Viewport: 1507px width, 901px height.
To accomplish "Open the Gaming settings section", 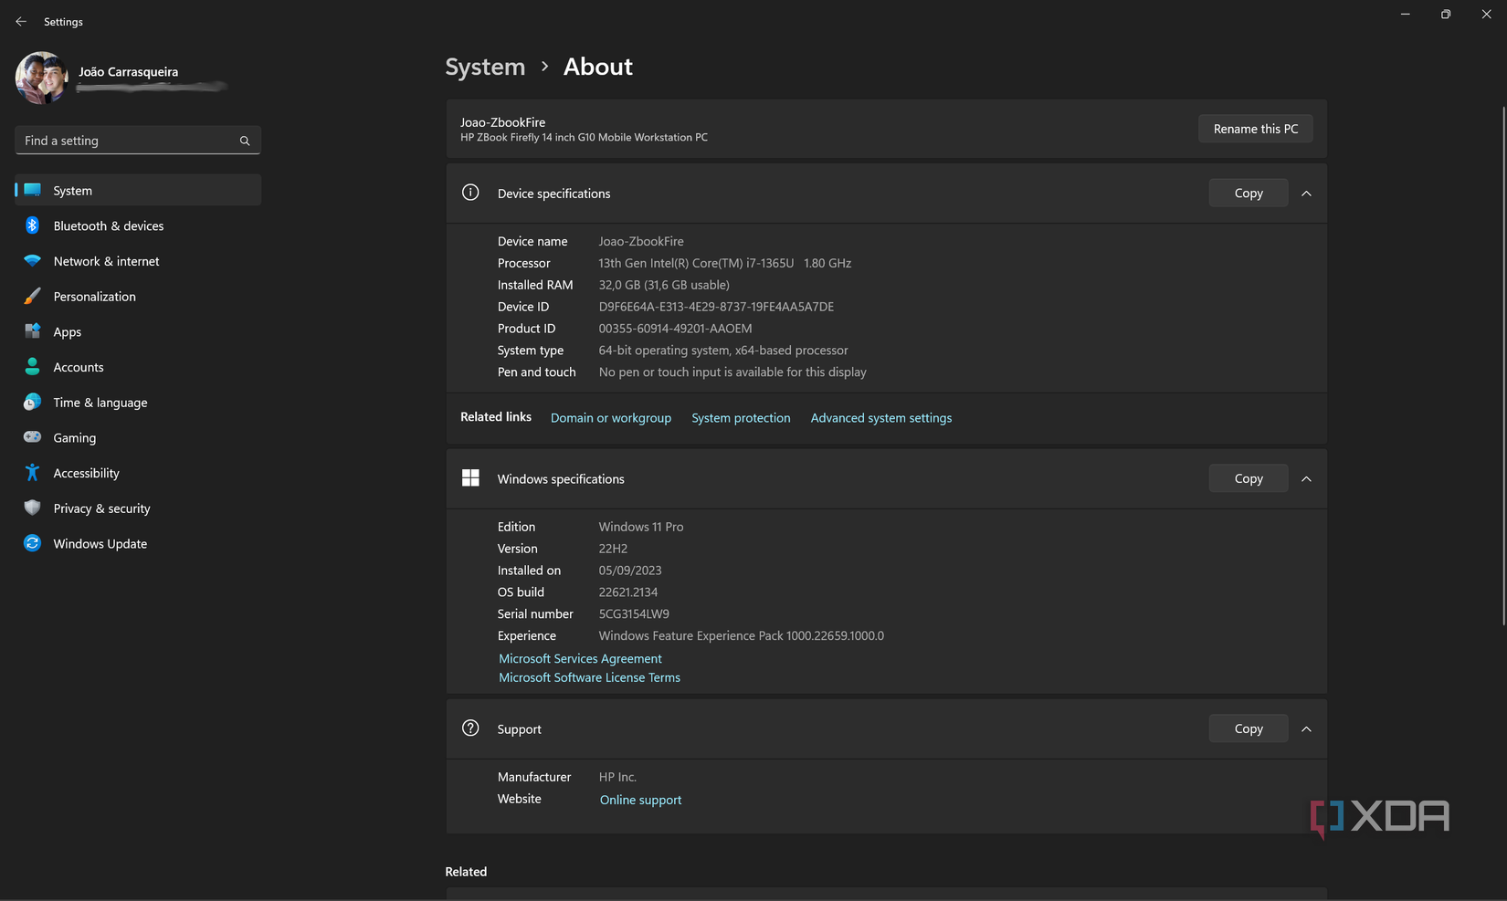I will tap(74, 437).
